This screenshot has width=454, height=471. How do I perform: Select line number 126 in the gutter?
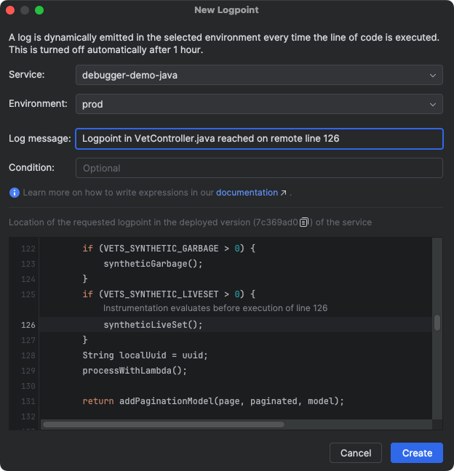click(x=28, y=325)
